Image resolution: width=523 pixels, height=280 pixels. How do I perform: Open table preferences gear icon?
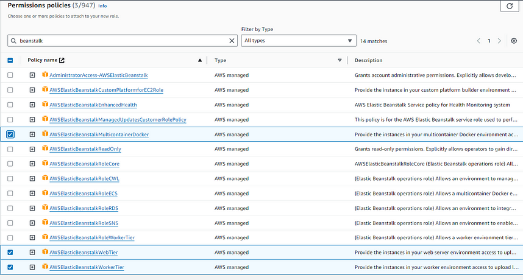pyautogui.click(x=514, y=41)
